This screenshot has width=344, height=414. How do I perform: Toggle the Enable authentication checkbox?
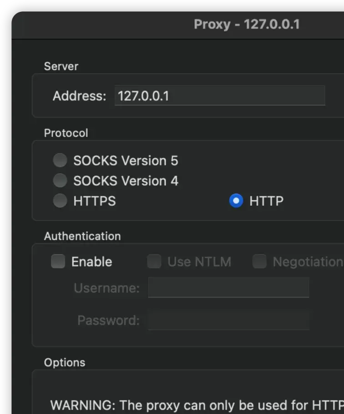click(x=58, y=262)
